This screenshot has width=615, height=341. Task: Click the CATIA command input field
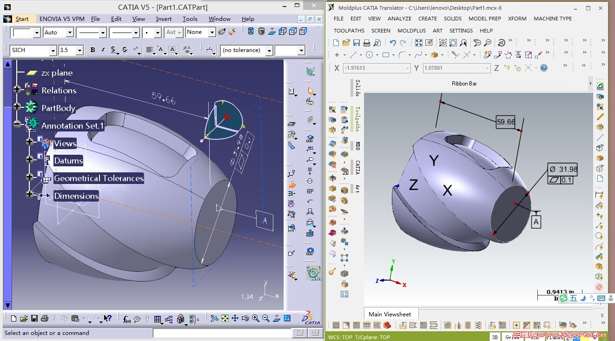click(x=222, y=333)
